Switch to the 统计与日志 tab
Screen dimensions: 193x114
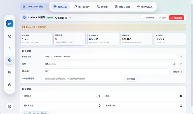[145, 7]
